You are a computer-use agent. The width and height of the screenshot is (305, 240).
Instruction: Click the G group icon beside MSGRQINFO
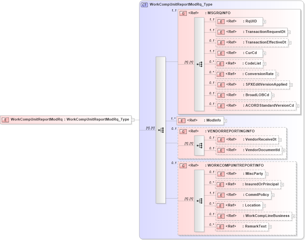coord(182,13)
